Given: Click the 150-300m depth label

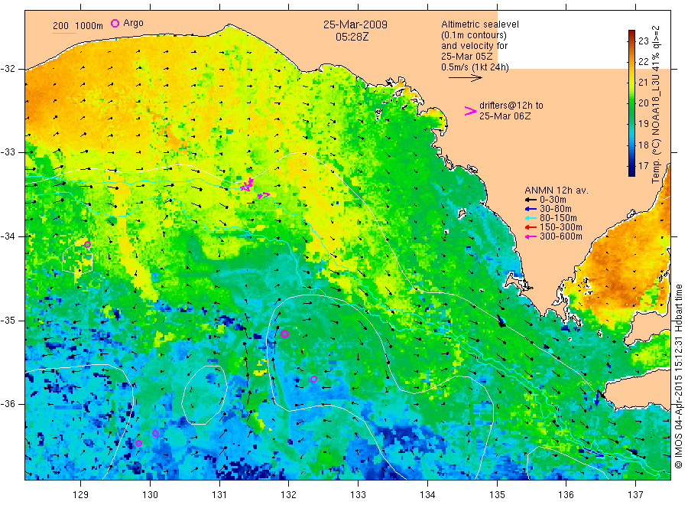Looking at the screenshot, I should (x=561, y=227).
